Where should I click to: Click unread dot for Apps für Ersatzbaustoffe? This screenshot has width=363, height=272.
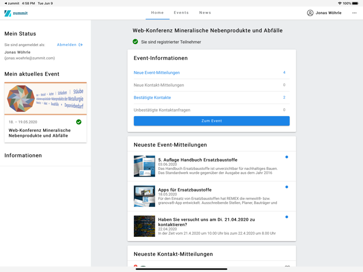[x=286, y=187]
